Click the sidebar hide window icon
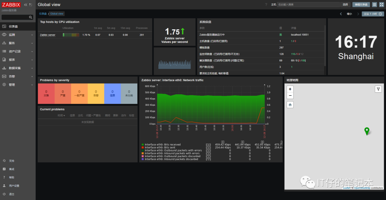386x200 pixels. (x=31, y=5)
